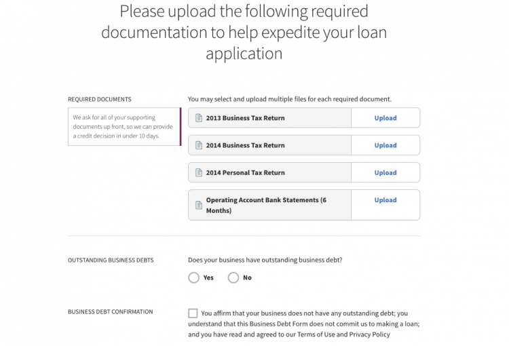Upload the 2013 Business Tax Return
This screenshot has width=509, height=346.
[x=385, y=118]
